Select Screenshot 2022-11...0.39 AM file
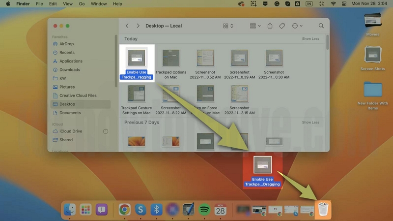Viewport: 393px width, 221px height. (x=239, y=64)
